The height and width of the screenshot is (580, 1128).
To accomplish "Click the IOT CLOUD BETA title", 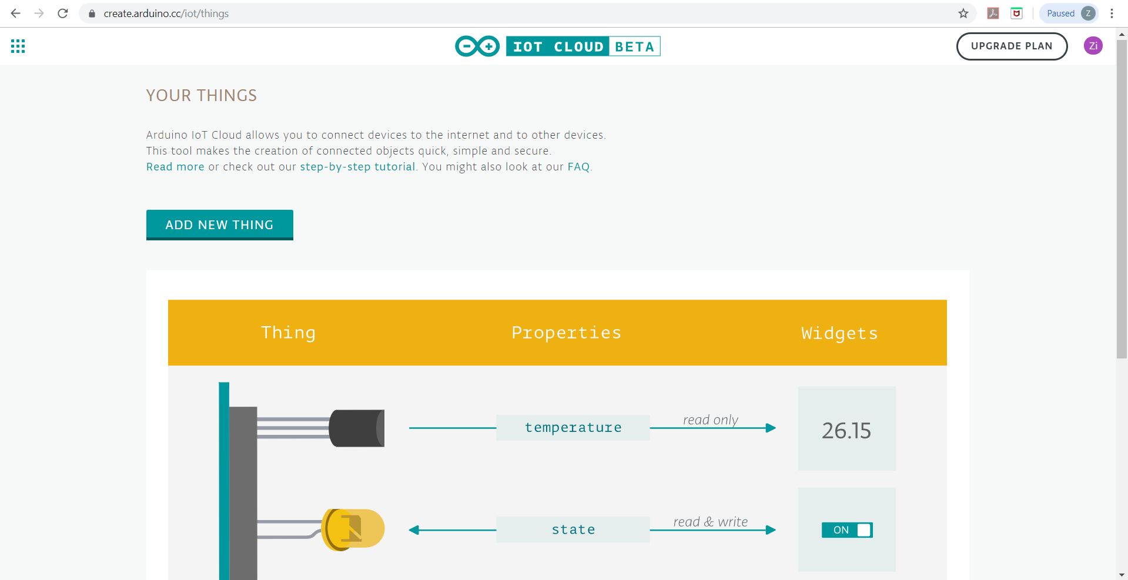I will [583, 46].
